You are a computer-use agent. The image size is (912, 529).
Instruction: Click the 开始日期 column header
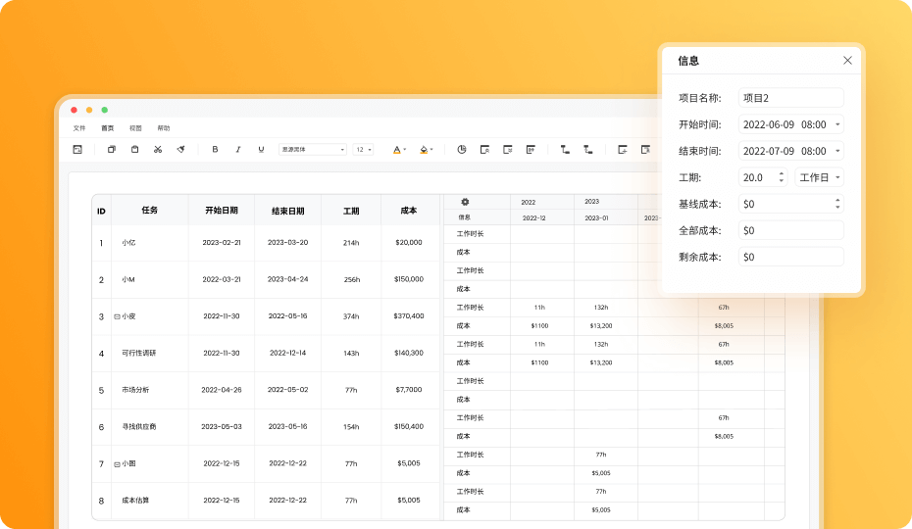(222, 211)
